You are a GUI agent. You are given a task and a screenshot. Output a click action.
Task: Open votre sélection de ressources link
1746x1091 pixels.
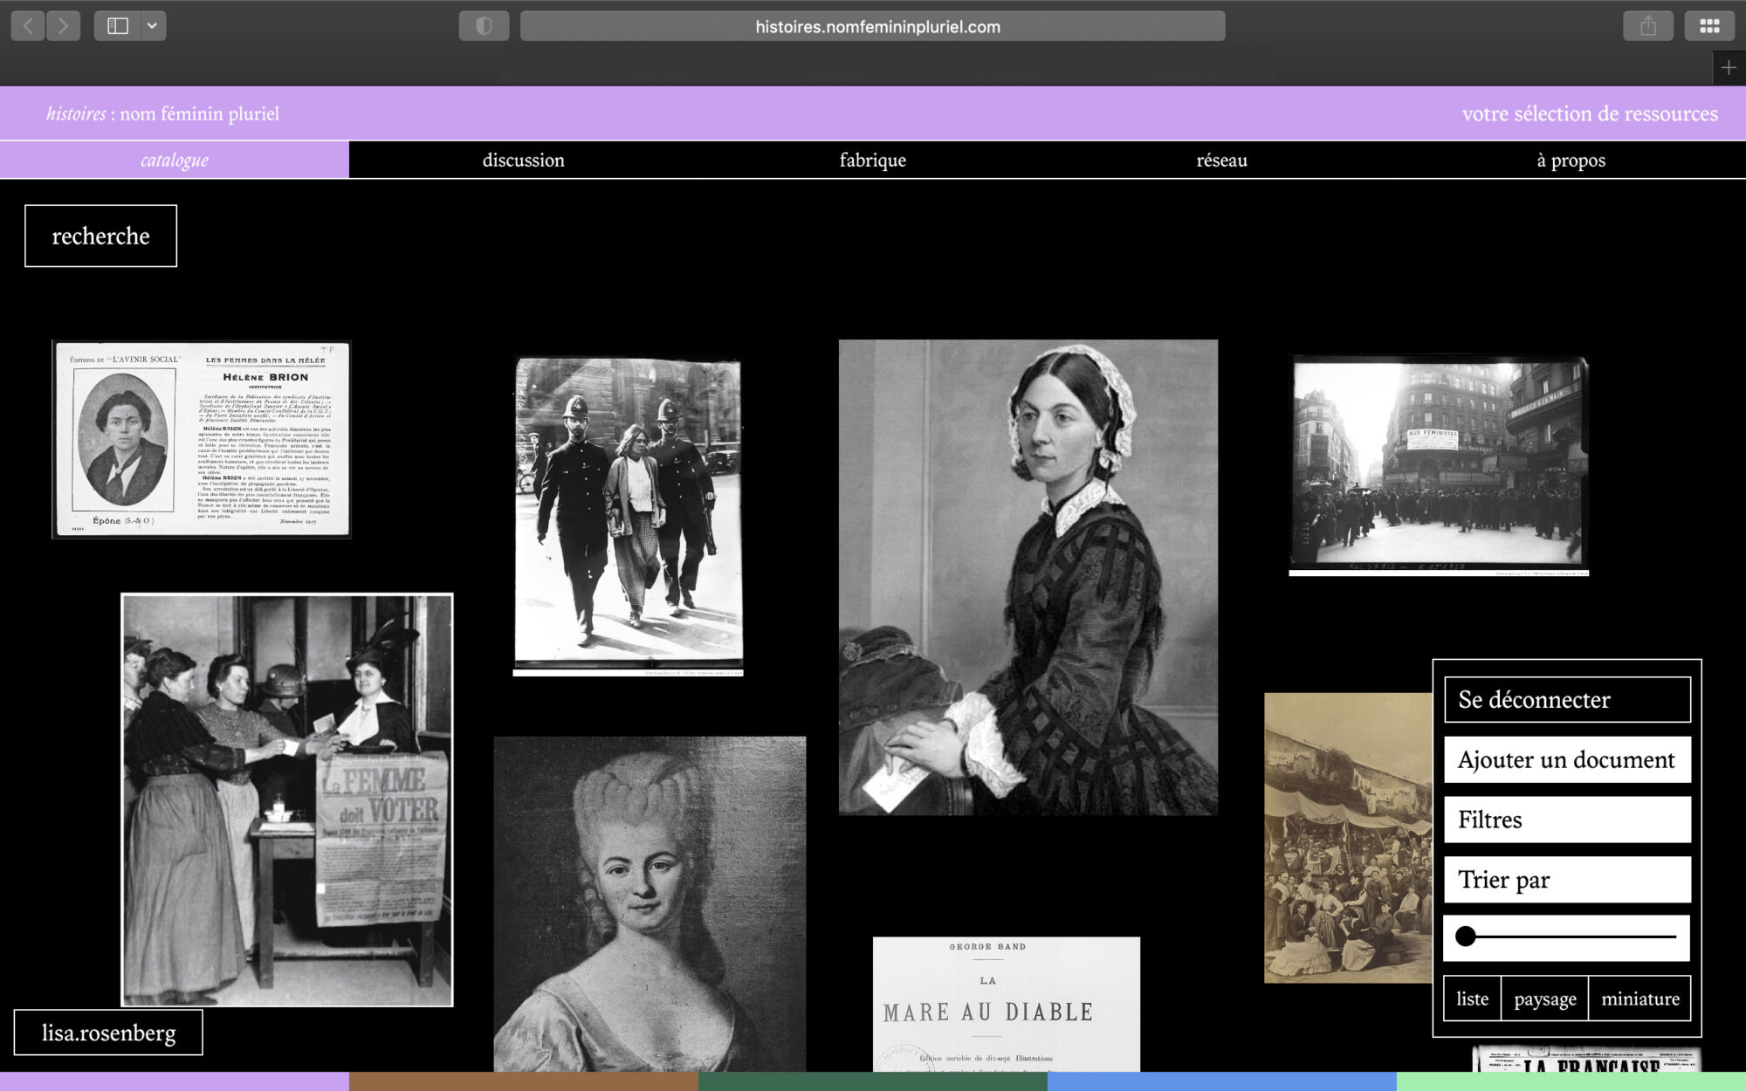pyautogui.click(x=1589, y=113)
